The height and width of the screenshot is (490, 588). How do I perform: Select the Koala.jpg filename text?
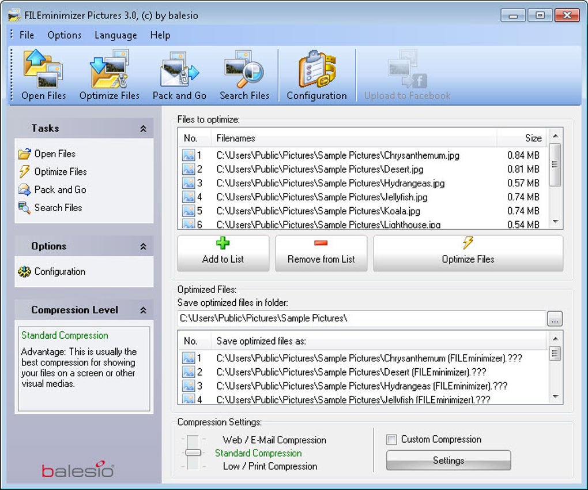(318, 211)
